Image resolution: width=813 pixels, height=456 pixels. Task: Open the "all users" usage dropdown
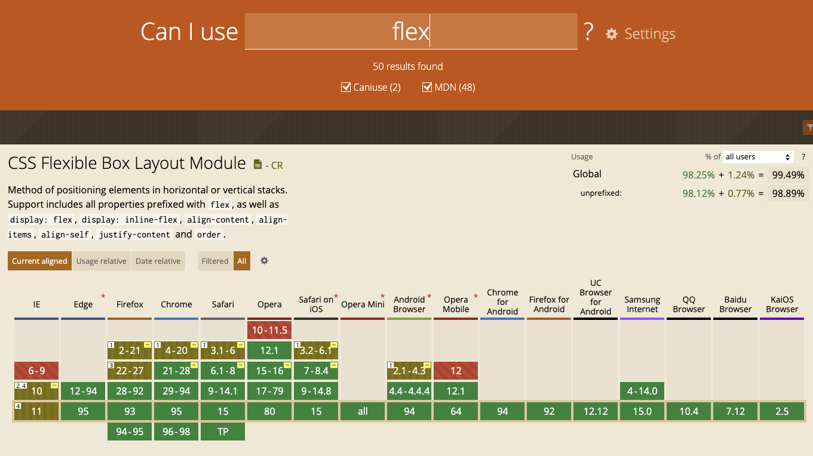click(x=757, y=156)
